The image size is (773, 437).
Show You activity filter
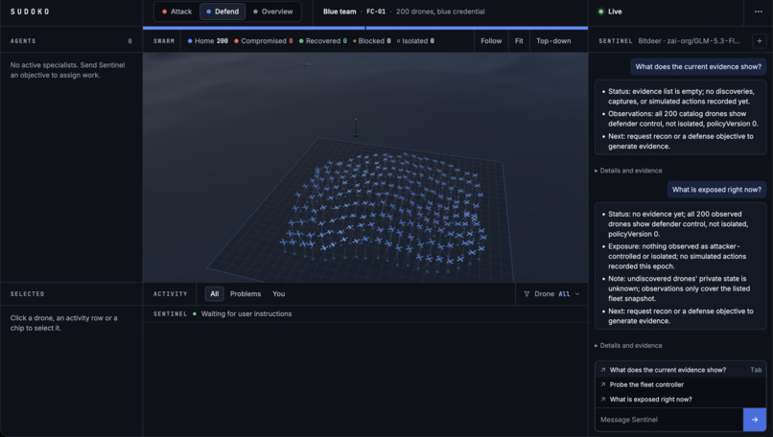click(278, 293)
